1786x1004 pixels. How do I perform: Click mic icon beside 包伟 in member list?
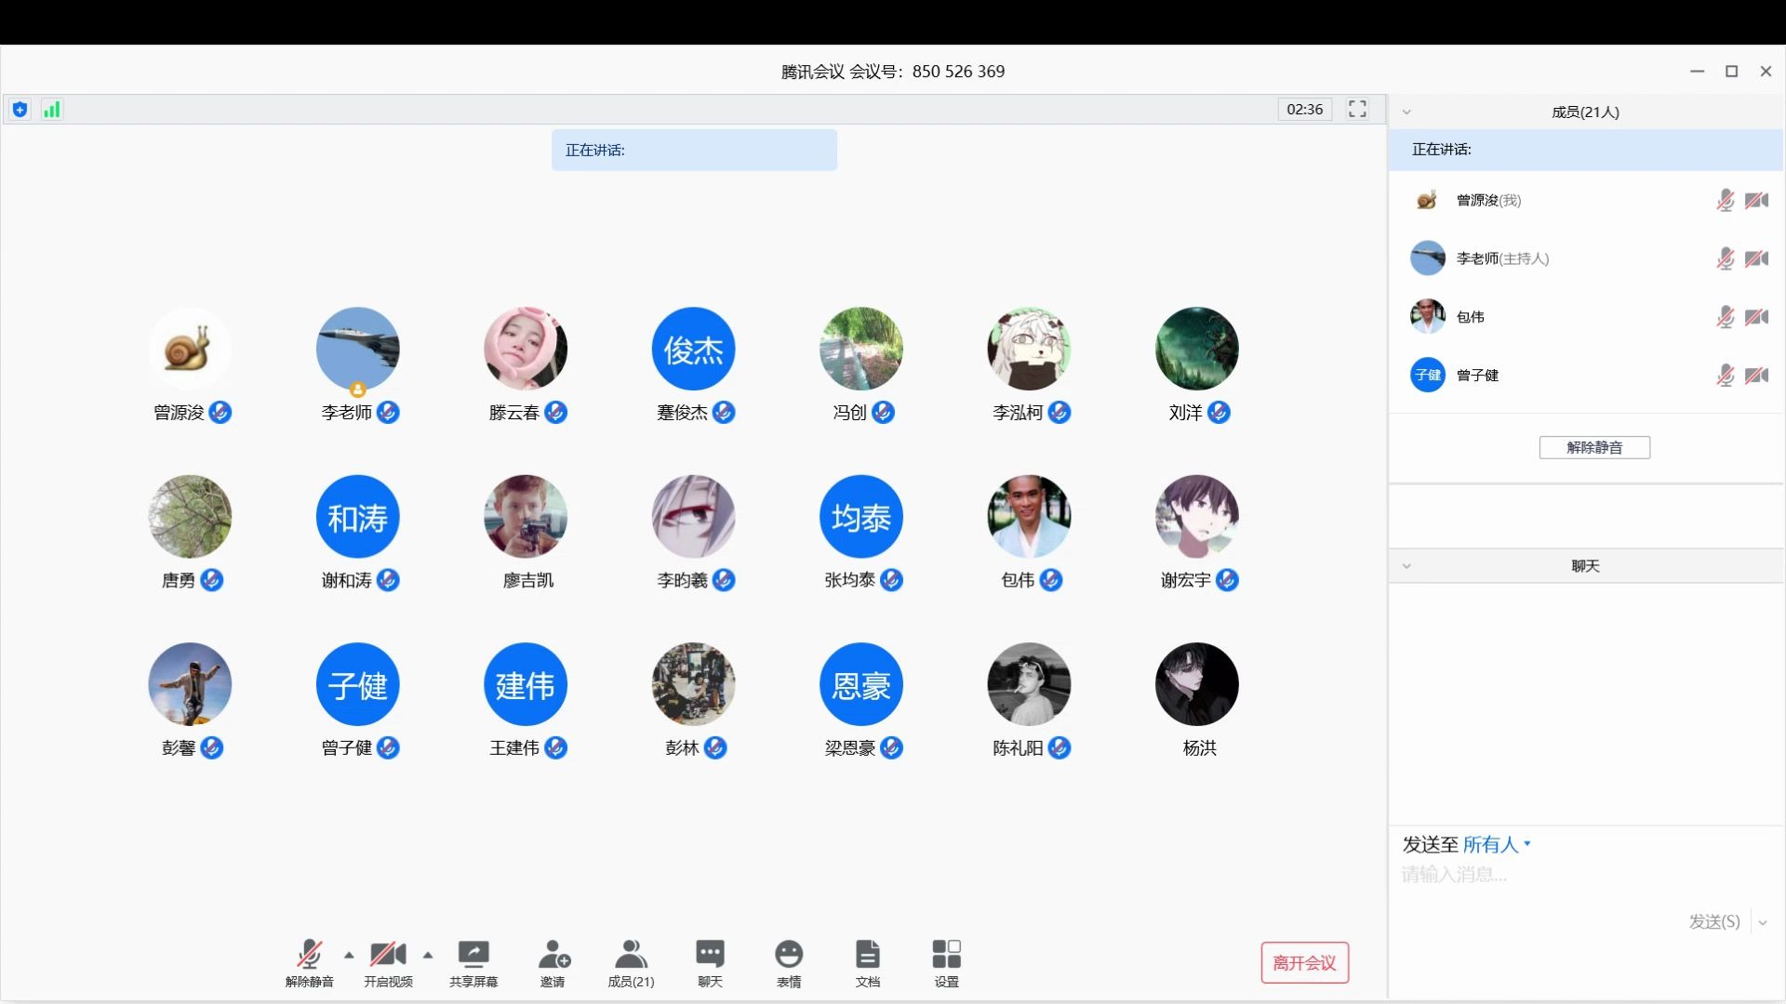(1725, 317)
